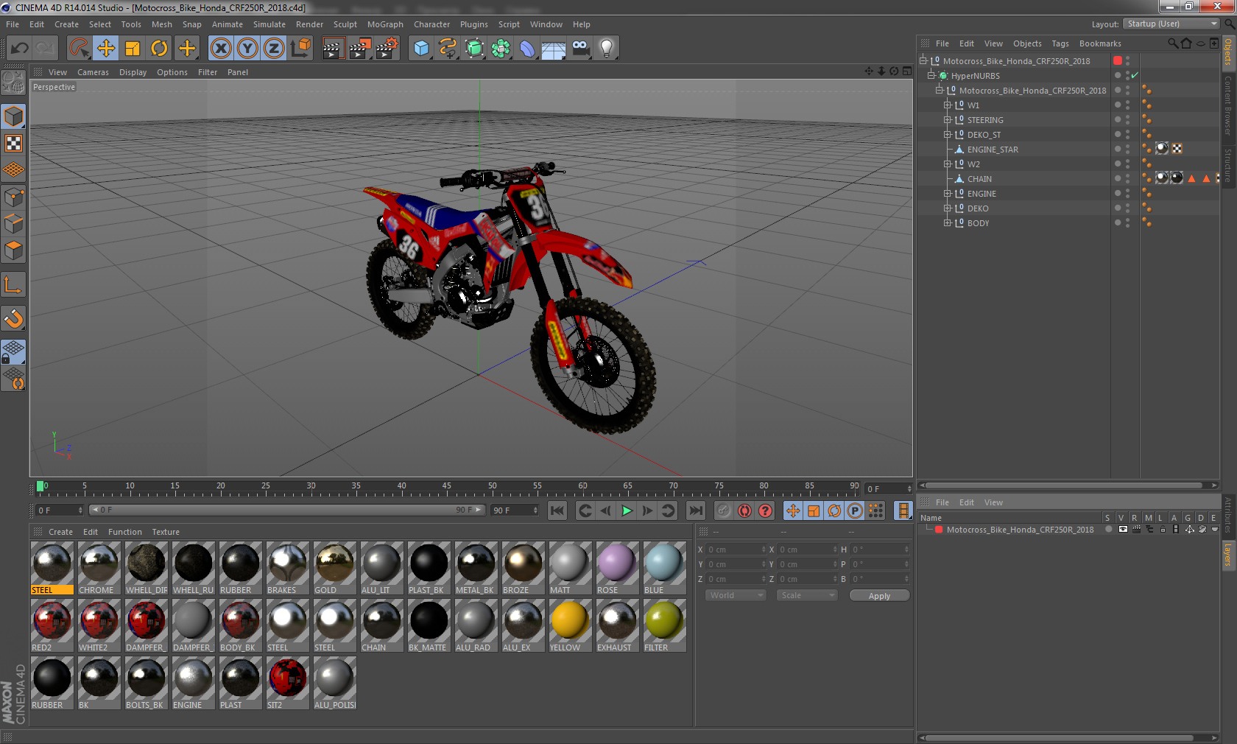Enable Polygons mode
This screenshot has height=744, width=1237.
pyautogui.click(x=14, y=250)
